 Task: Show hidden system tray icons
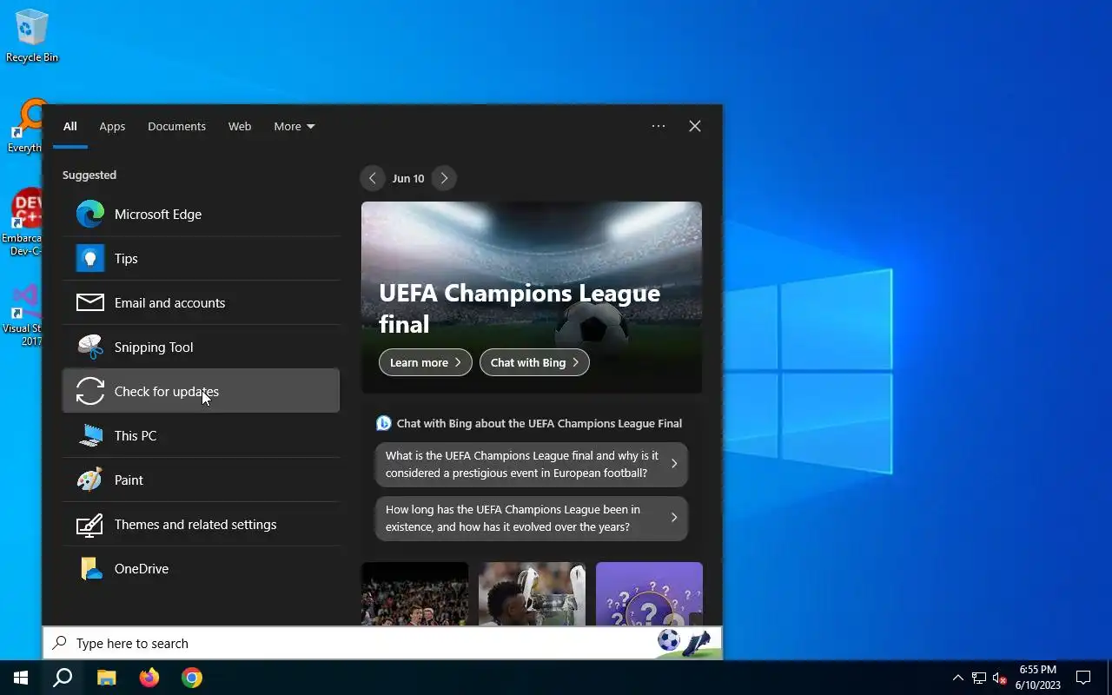958,678
